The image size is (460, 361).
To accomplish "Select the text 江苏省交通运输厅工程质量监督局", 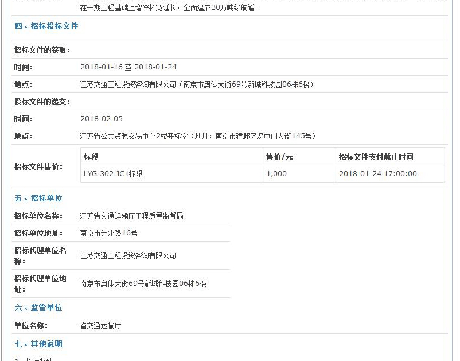I will 132,216.
